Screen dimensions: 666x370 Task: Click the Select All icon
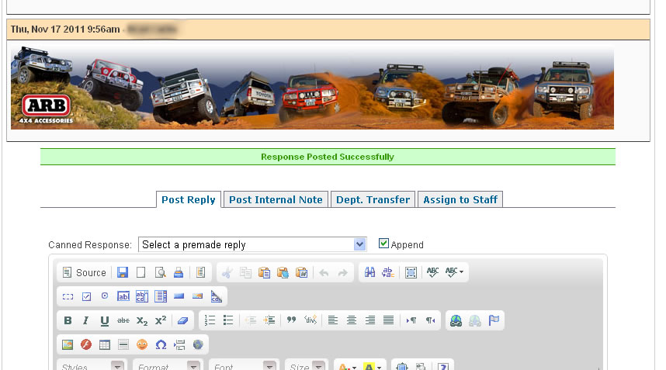click(x=411, y=272)
